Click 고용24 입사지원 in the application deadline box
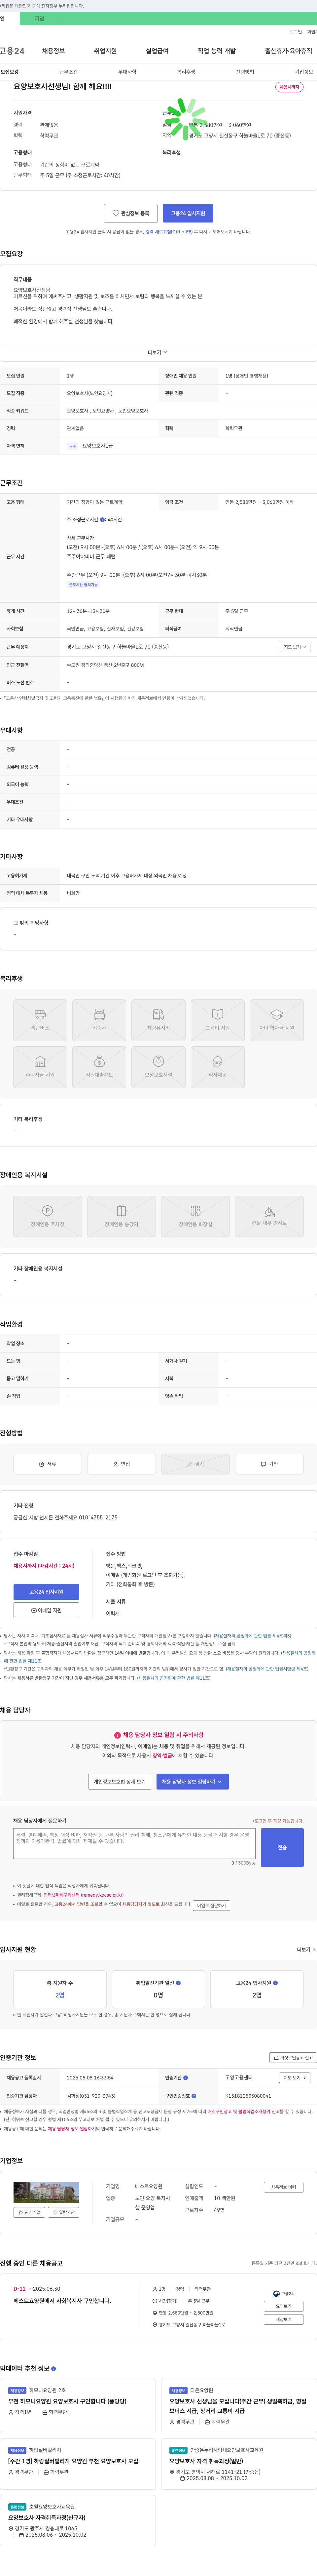This screenshot has height=2576, width=317. [46, 1592]
